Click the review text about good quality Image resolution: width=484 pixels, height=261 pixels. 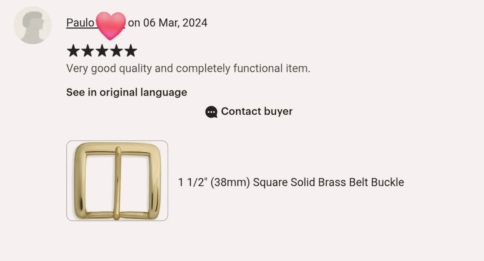[188, 68]
